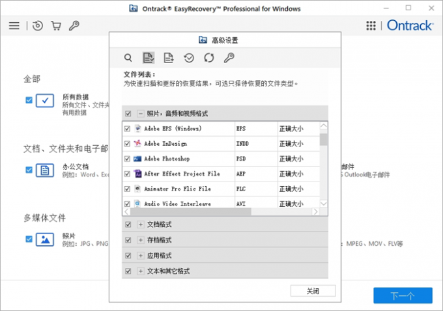Screen dimensions: 443x311
Task: Click the Ontrack logo
Action: click(410, 25)
